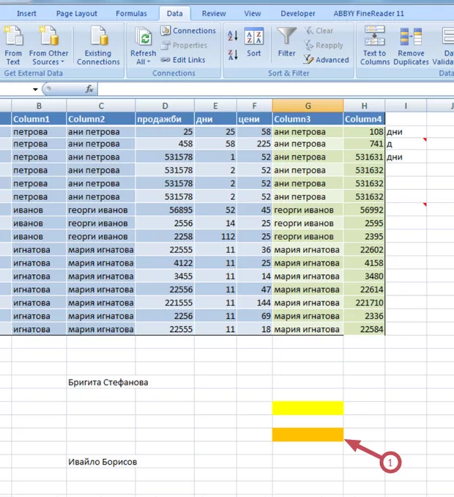
Task: Click the Sort A to Z icon
Action: tap(233, 35)
